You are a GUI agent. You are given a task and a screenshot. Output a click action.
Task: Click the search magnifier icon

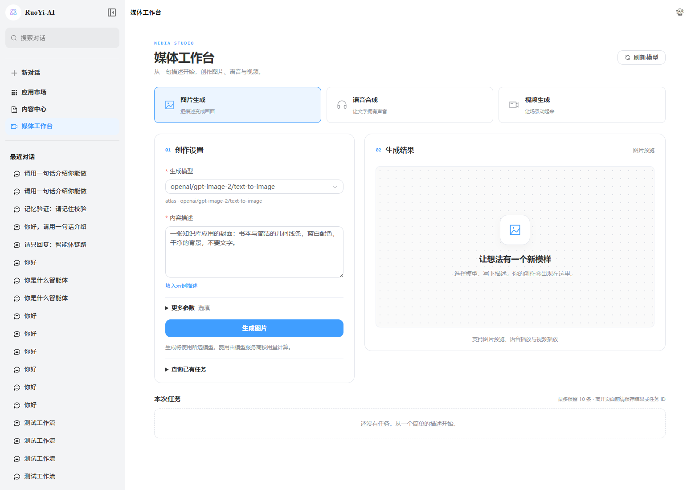pos(14,38)
